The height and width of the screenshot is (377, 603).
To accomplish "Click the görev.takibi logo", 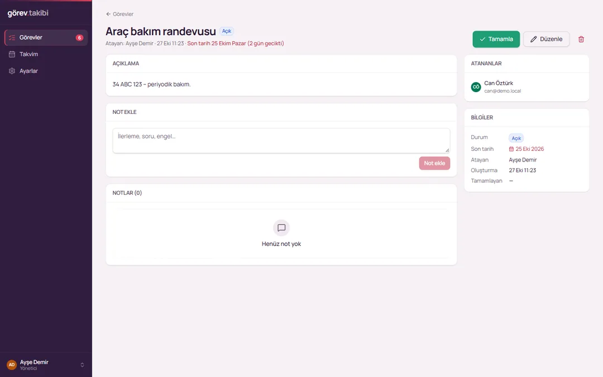I will [x=28, y=13].
